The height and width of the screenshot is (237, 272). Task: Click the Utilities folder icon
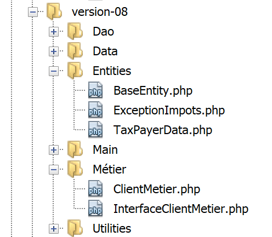click(x=75, y=228)
